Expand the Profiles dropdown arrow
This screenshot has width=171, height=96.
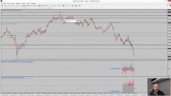coord(7,6)
